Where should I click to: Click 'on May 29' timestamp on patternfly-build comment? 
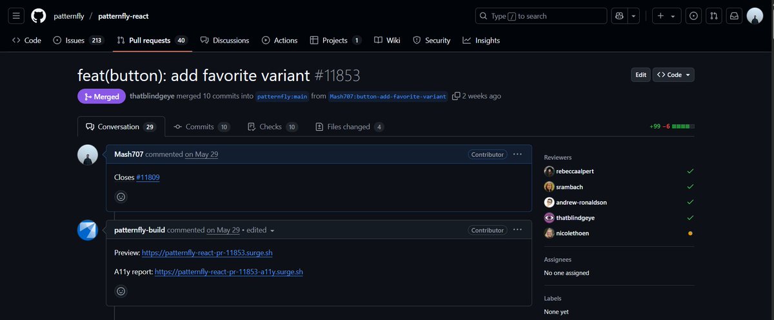coord(223,230)
